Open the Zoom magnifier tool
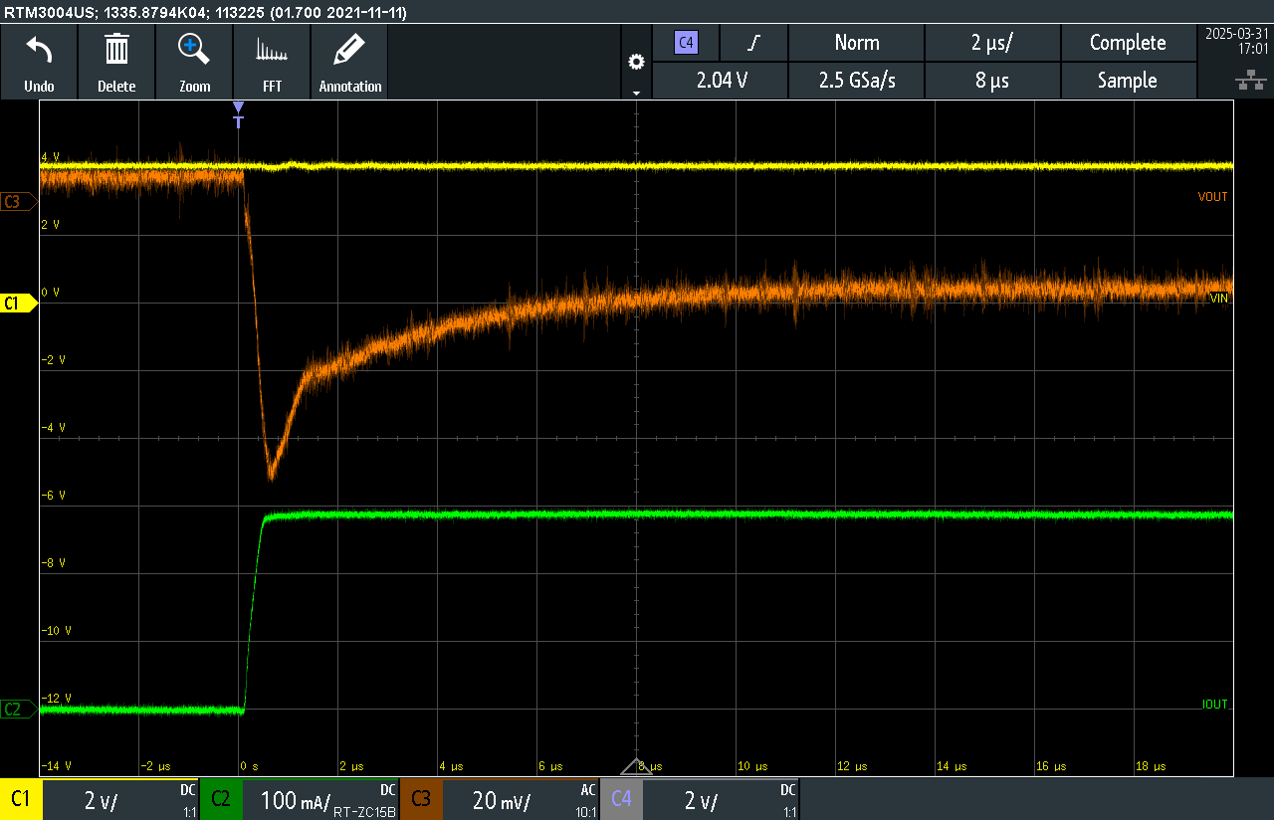Viewport: 1274px width, 820px height. 194,50
